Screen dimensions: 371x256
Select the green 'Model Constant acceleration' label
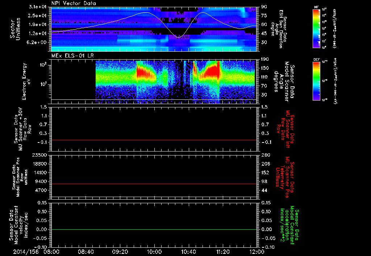point(289,226)
